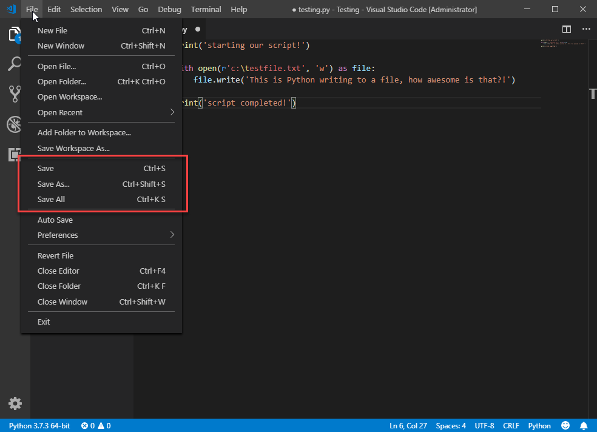This screenshot has width=597, height=432.
Task: Choose New File from File menu
Action: [x=101, y=30]
